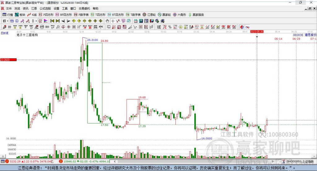
Task: Click SH000001 上证指数 in status bar
Action: [300, 161]
